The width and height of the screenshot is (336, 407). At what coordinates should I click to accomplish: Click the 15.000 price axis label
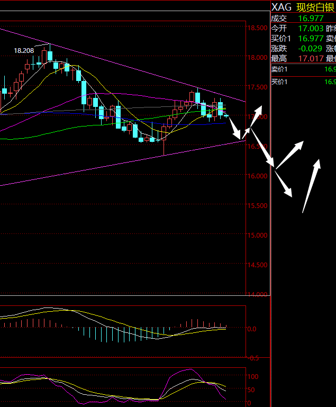257,235
